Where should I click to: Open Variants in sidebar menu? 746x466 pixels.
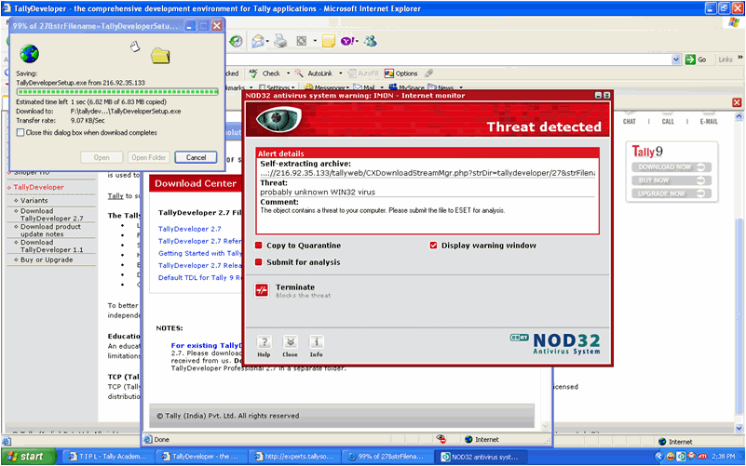[34, 201]
